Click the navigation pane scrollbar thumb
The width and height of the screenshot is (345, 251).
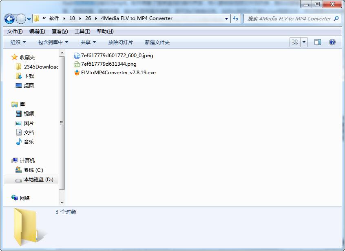point(62,123)
